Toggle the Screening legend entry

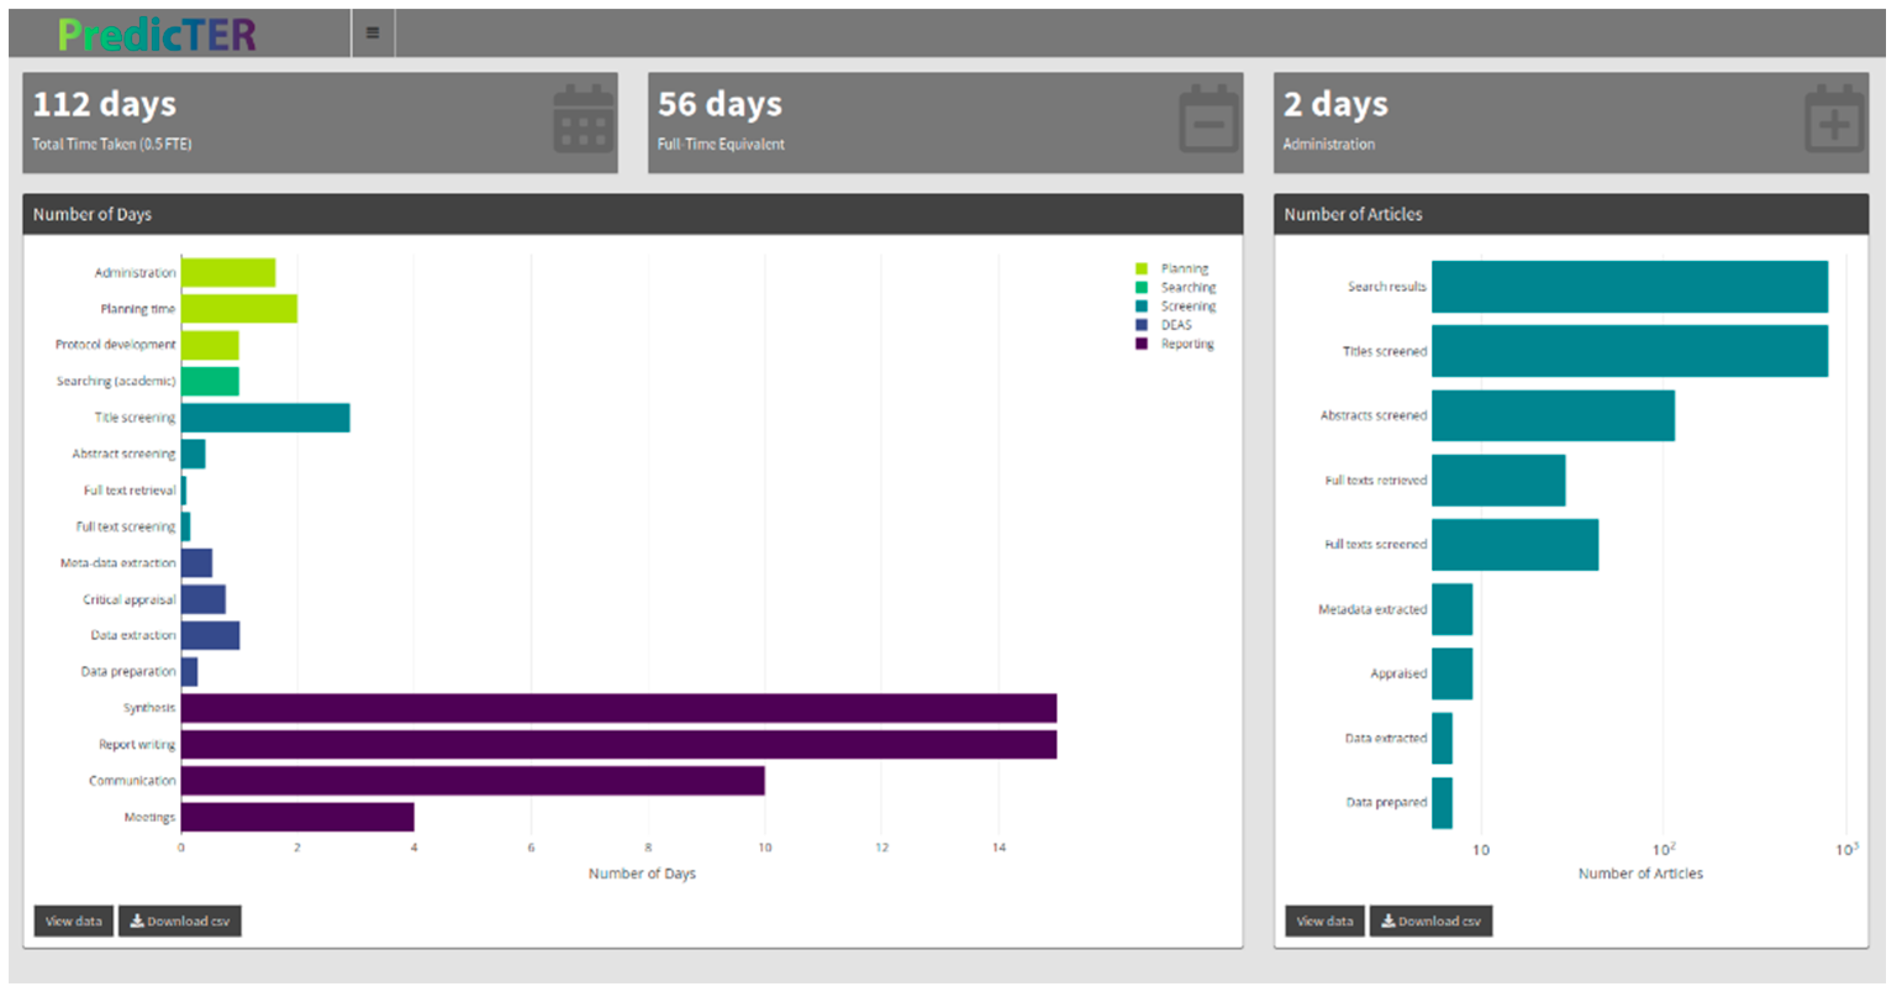[1188, 306]
